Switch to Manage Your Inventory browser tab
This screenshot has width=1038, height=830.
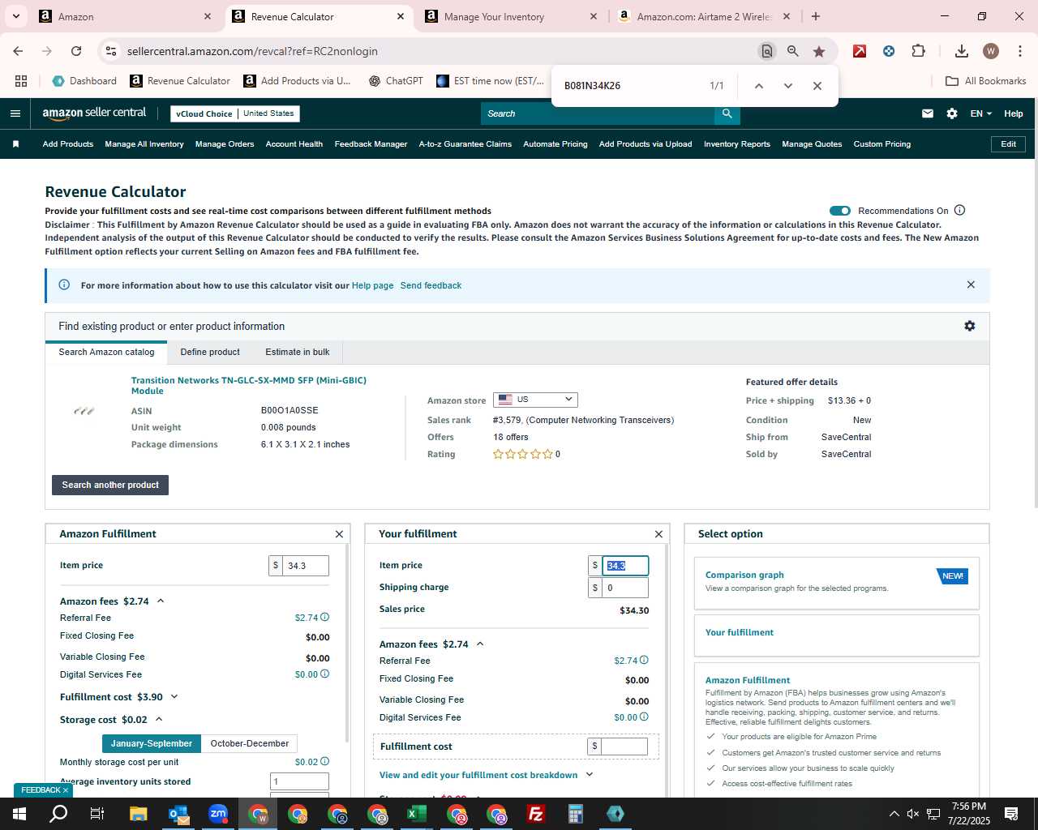point(511,16)
